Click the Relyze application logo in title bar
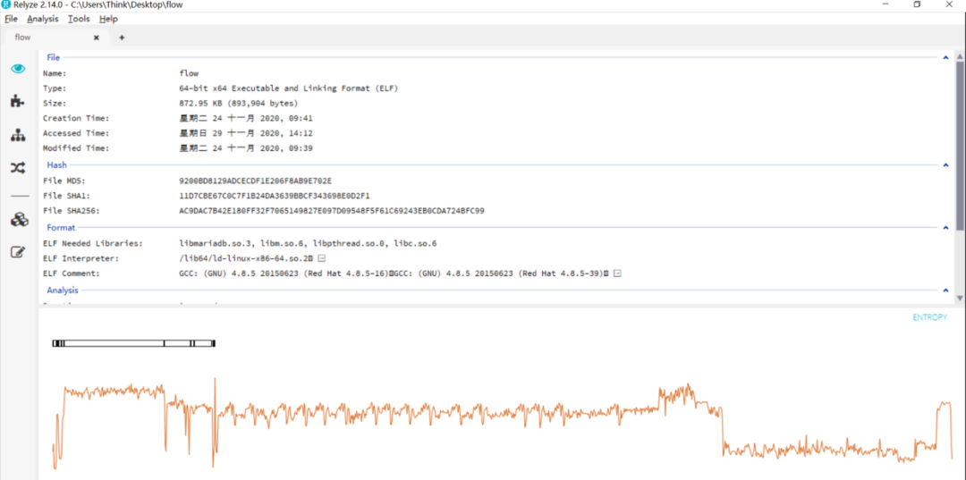966x480 pixels. click(x=6, y=4)
